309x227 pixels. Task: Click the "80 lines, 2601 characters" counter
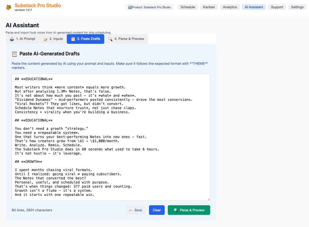[x=32, y=210]
